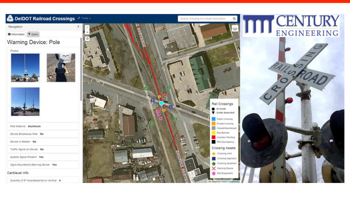Click the 'Device in Median' row
350x197 pixels.
[x=43, y=142]
